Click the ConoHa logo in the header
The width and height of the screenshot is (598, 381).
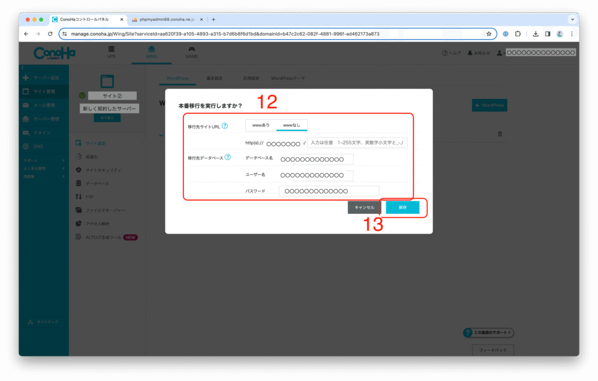coord(54,53)
